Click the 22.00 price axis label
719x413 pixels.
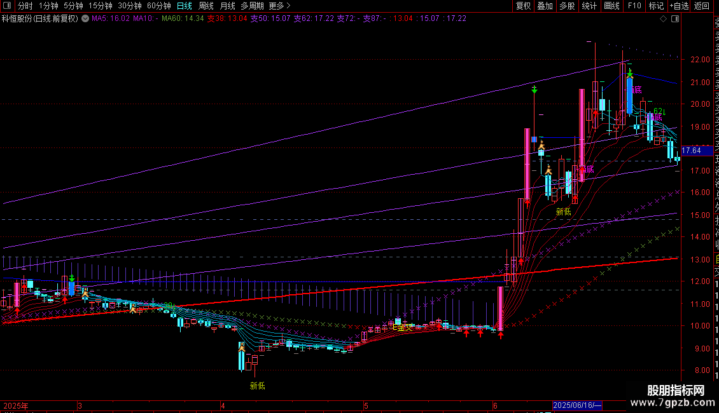pos(700,60)
